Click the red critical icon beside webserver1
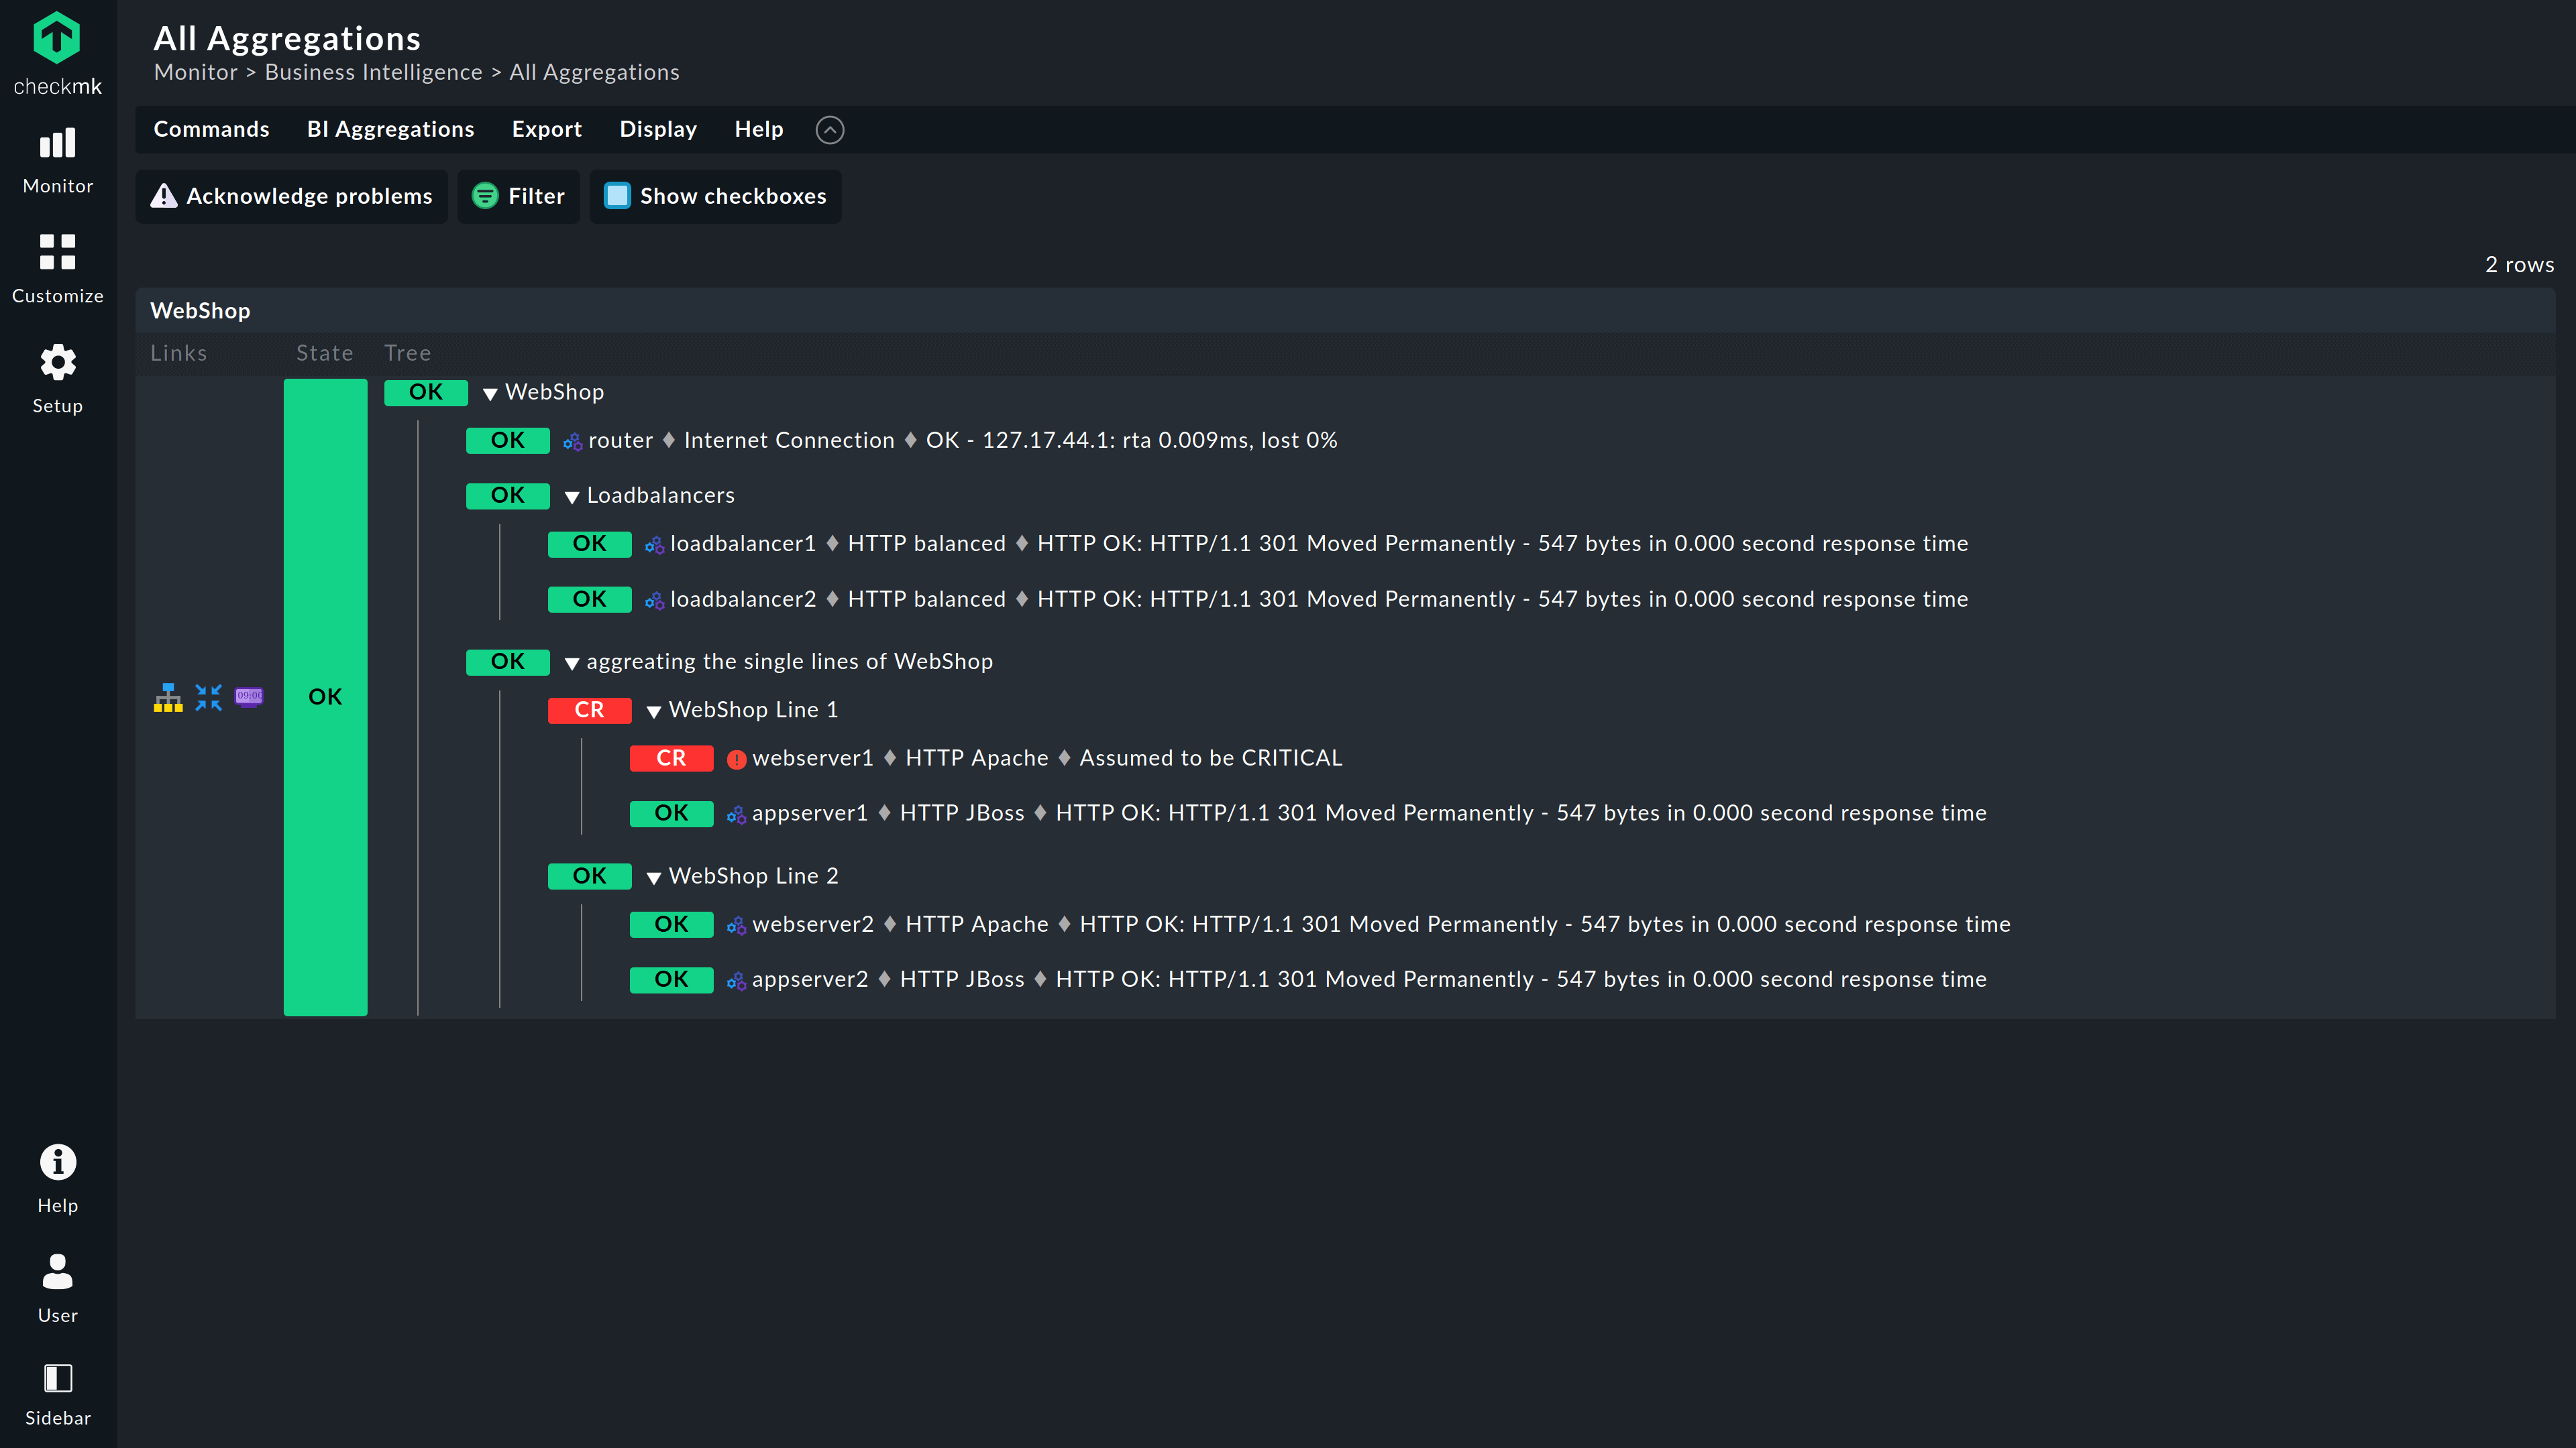Viewport: 2576px width, 1448px height. pyautogui.click(x=736, y=760)
